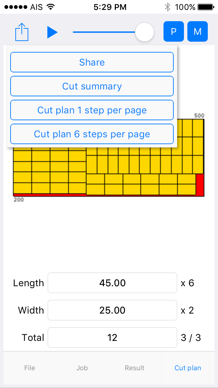Click the cut step slider knob
218x388 pixels.
click(x=145, y=32)
